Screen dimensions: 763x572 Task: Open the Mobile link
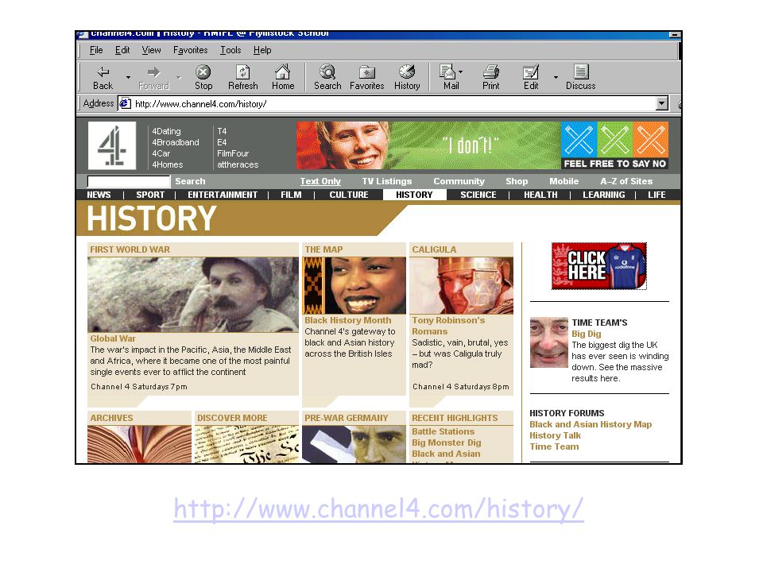tap(564, 181)
